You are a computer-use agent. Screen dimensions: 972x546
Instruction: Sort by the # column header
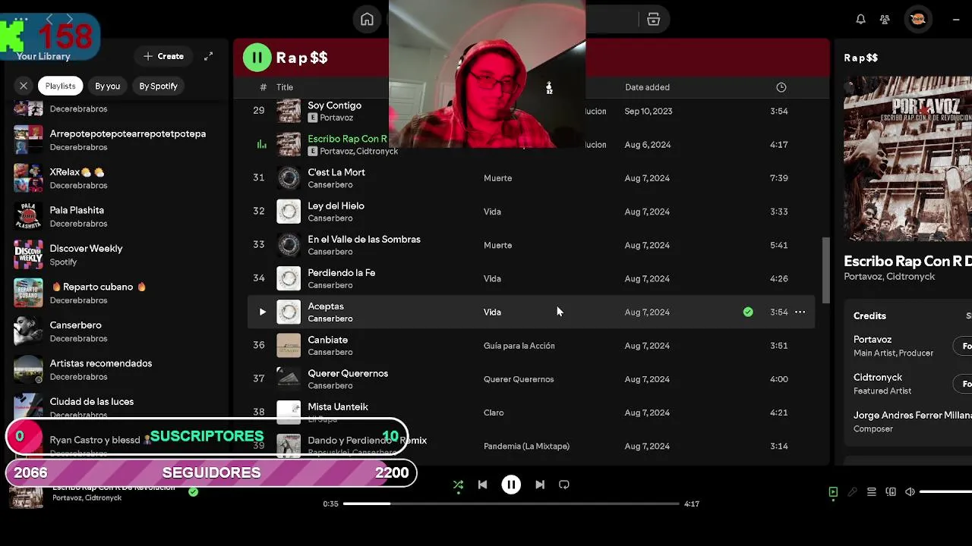tap(263, 87)
